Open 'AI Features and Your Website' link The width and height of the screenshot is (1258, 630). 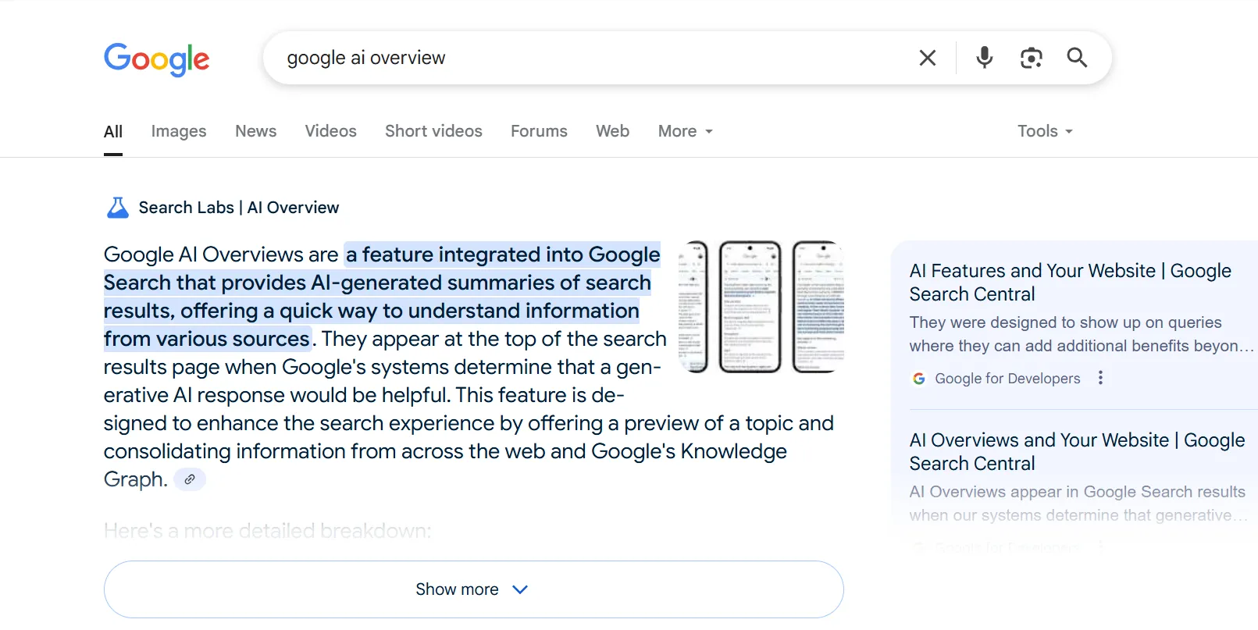coord(1071,283)
